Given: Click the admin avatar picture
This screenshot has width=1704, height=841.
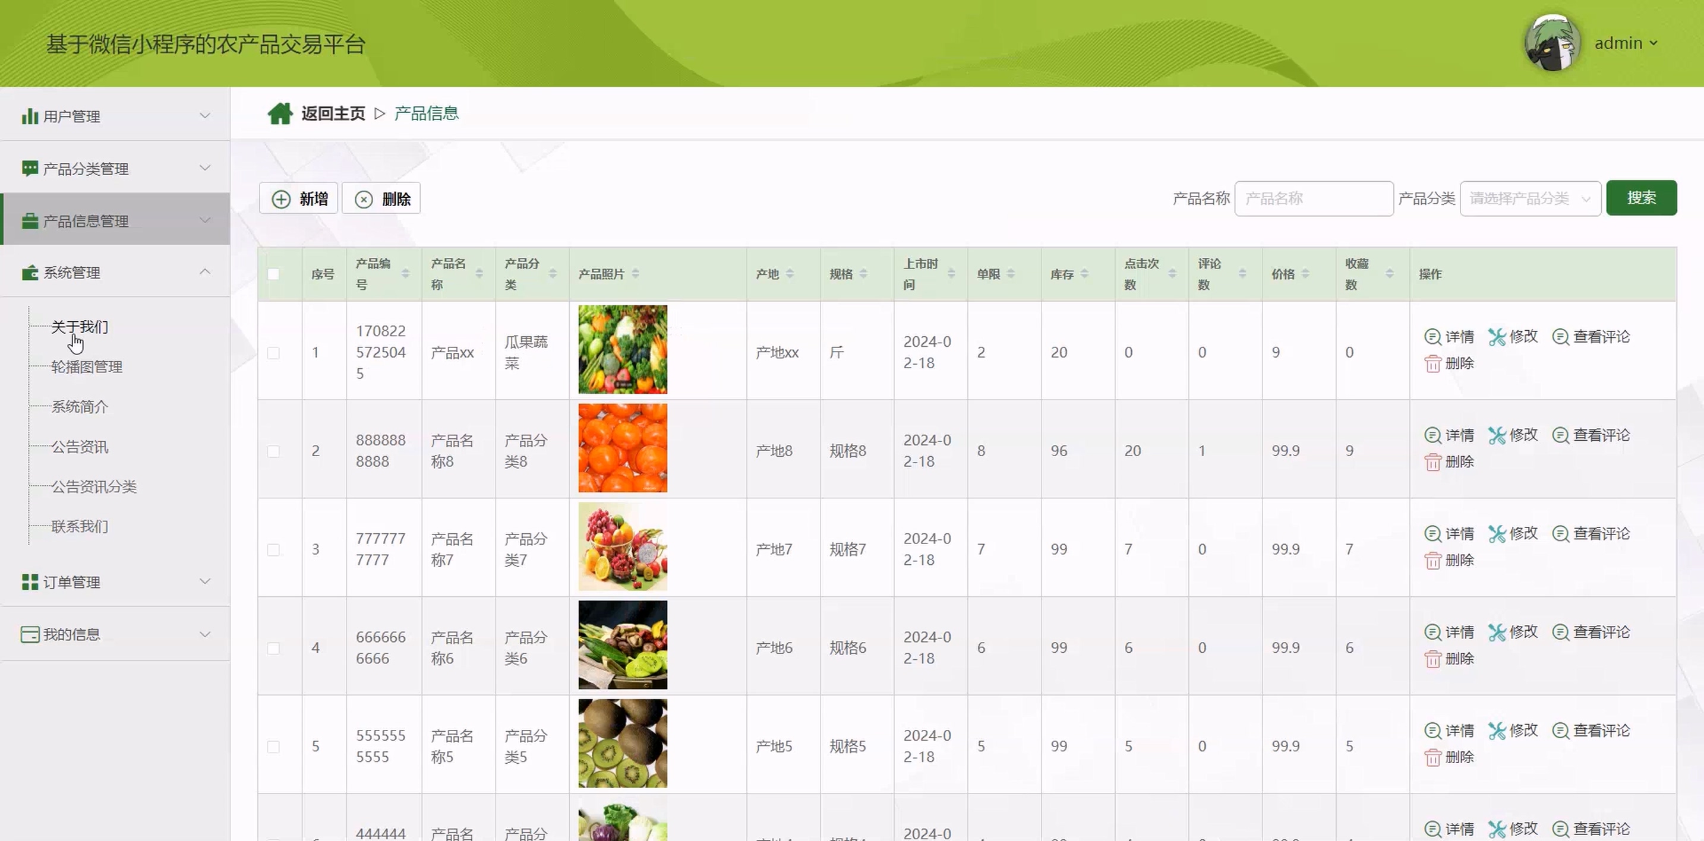Looking at the screenshot, I should click(1552, 43).
